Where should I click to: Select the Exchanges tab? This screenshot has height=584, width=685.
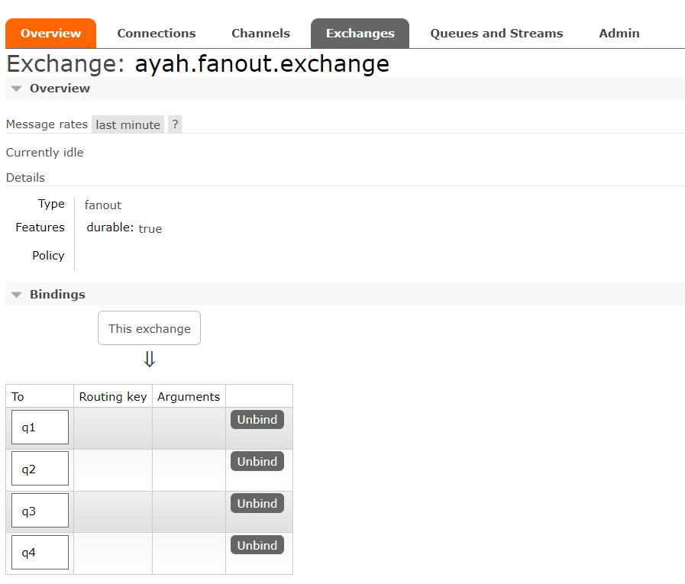point(360,34)
